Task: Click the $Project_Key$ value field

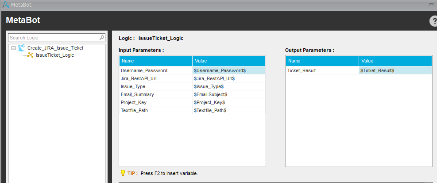Action: click(228, 102)
